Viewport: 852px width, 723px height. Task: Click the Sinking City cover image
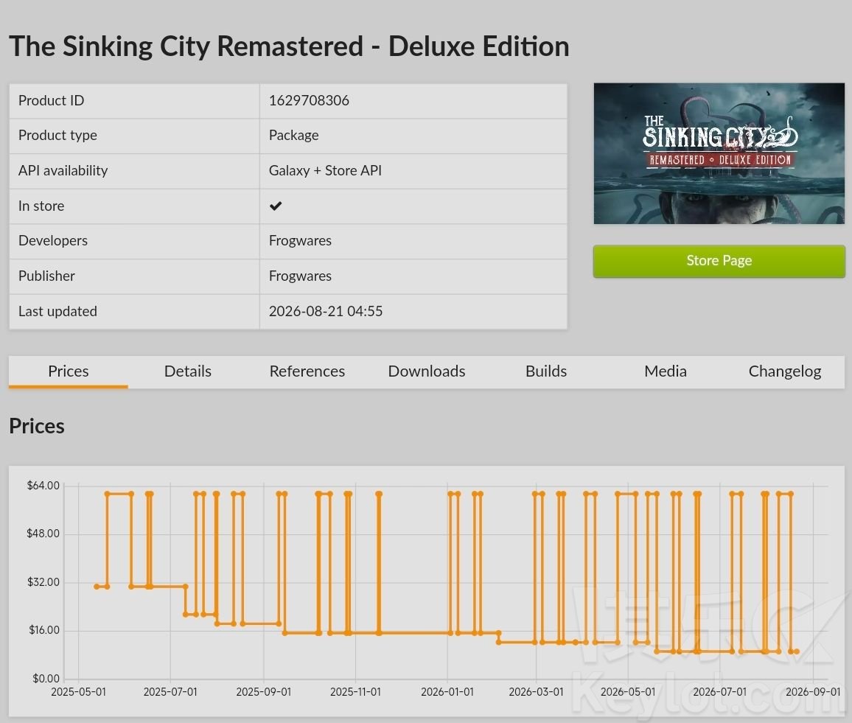[719, 153]
